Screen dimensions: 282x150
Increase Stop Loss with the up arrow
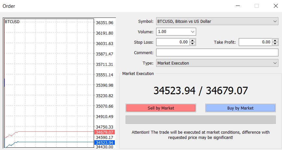(193, 40)
